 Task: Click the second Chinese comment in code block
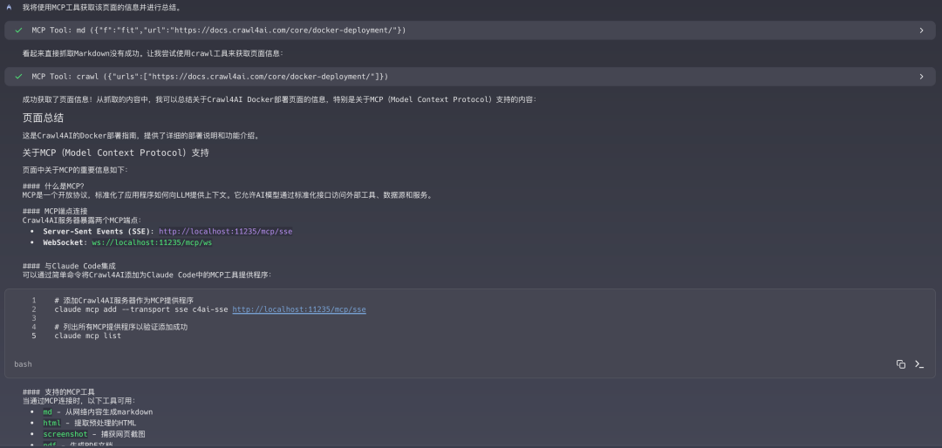[x=121, y=327]
